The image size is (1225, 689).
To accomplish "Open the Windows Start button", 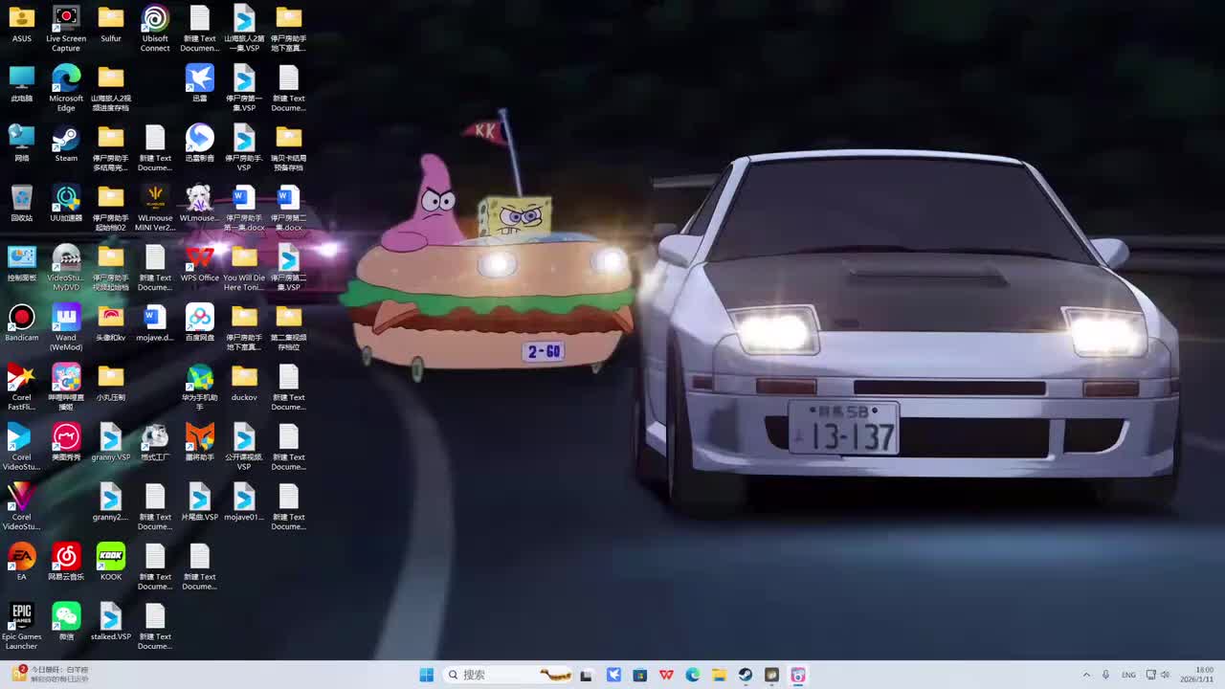I will click(x=427, y=675).
